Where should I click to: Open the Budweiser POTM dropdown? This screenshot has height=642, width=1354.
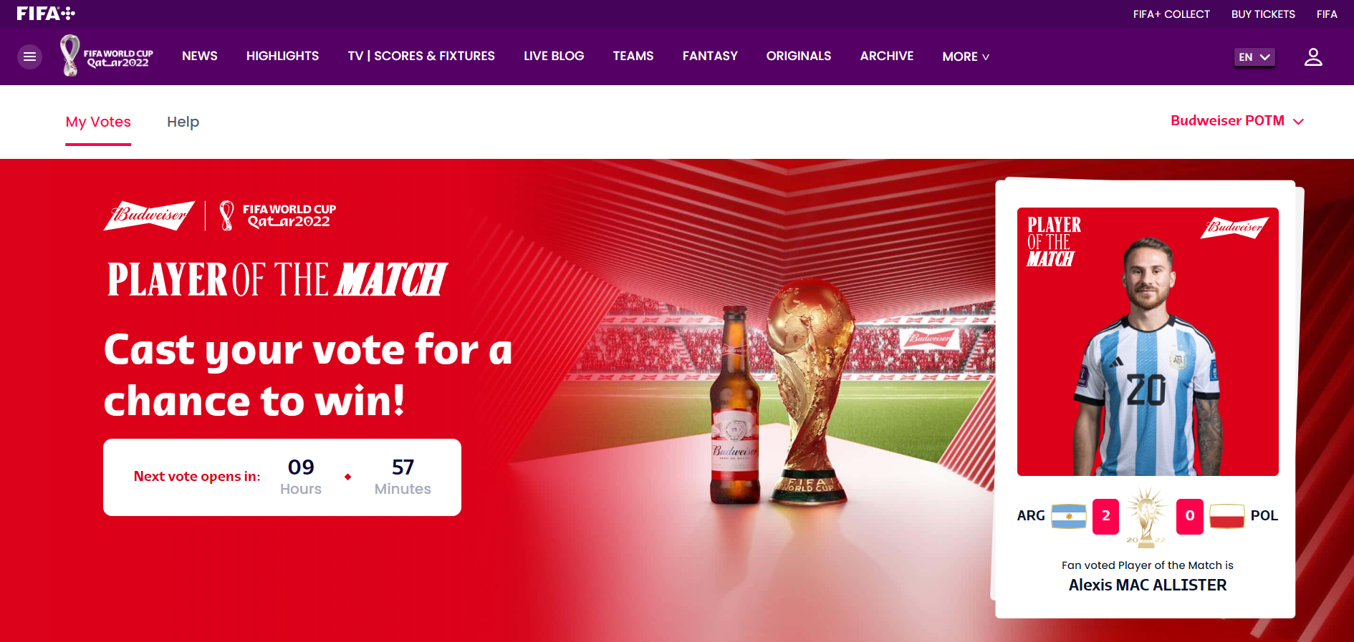(x=1237, y=121)
